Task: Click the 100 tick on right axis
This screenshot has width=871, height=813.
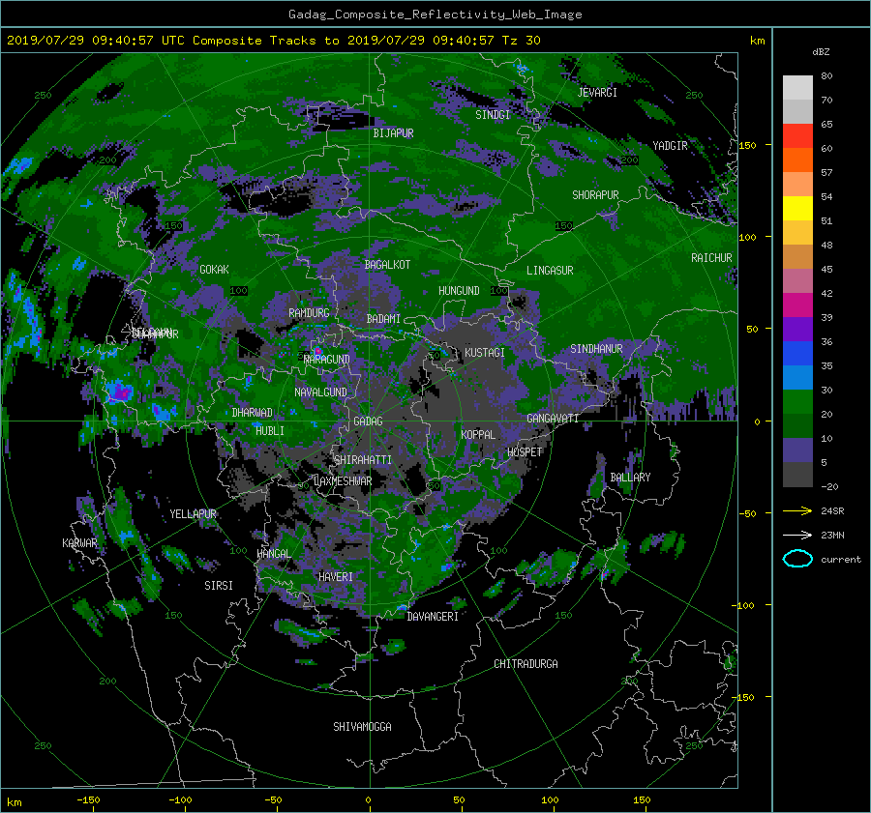Action: point(747,237)
